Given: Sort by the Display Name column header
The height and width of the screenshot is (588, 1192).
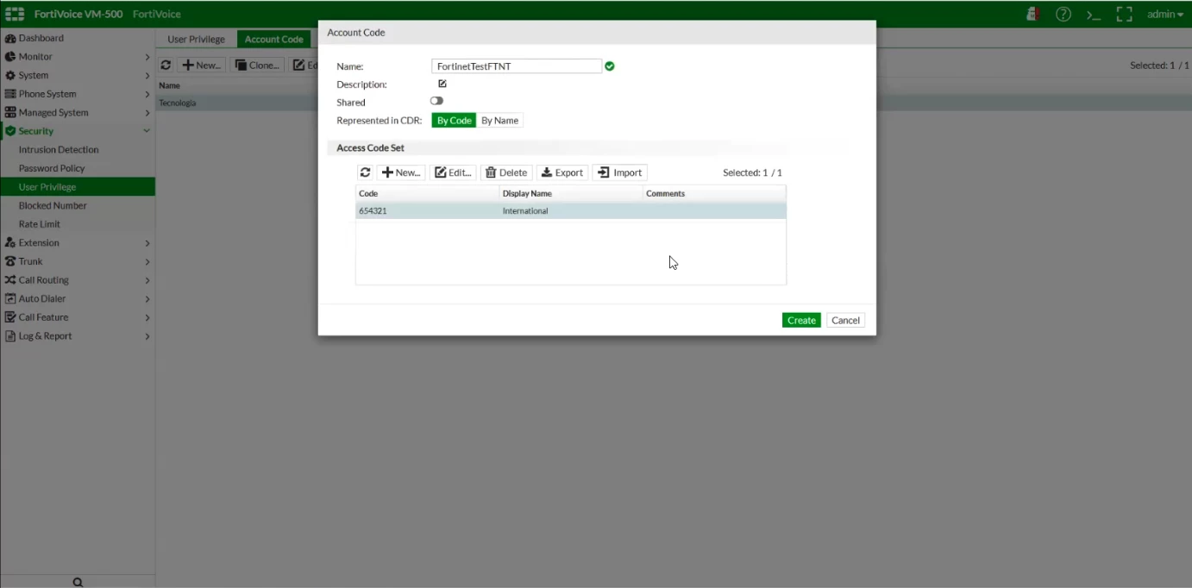Looking at the screenshot, I should [x=571, y=194].
